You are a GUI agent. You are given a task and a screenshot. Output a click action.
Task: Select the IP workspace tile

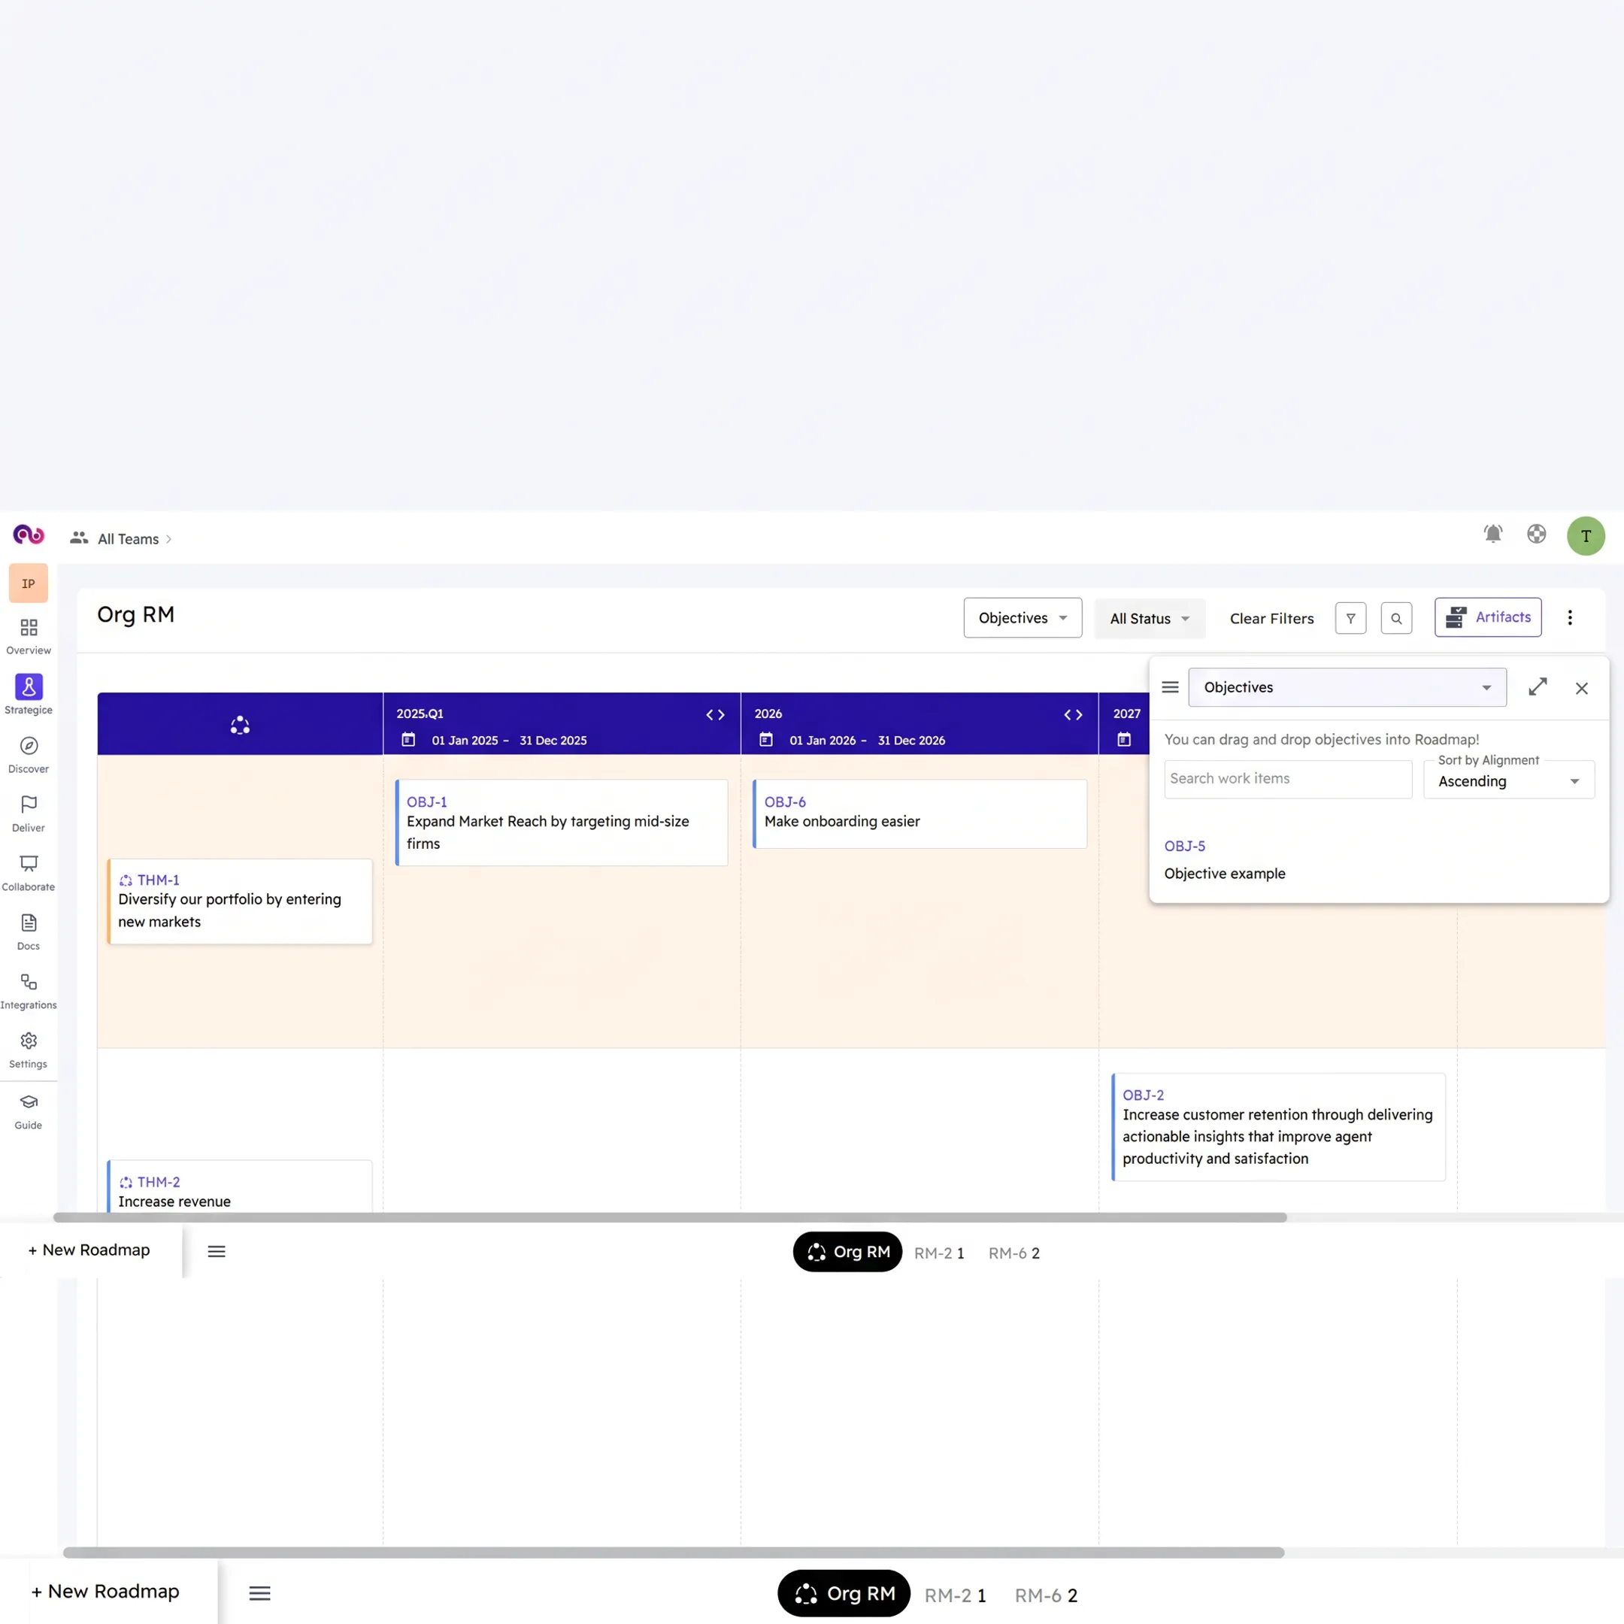tap(29, 583)
